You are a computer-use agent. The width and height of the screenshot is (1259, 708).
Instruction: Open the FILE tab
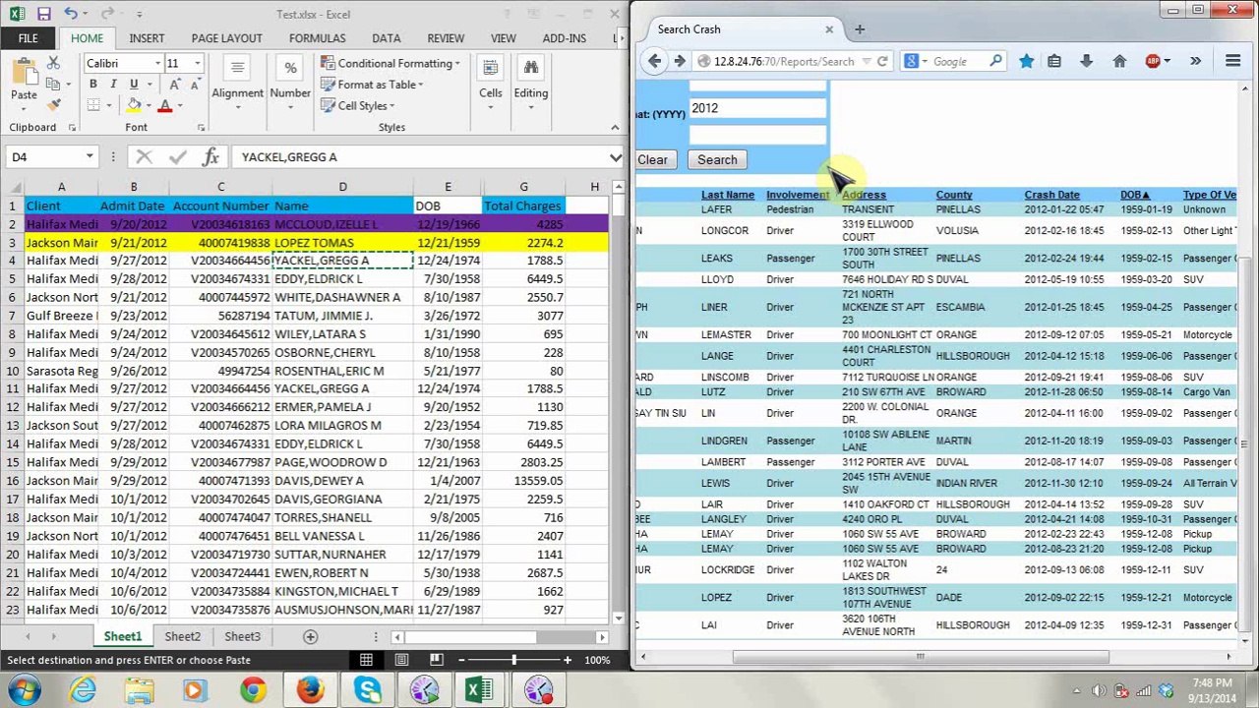tap(28, 38)
